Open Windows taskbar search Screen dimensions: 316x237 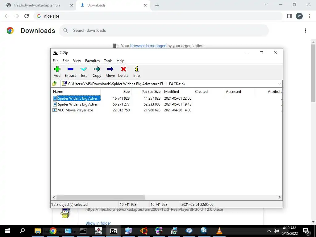(x=22, y=231)
